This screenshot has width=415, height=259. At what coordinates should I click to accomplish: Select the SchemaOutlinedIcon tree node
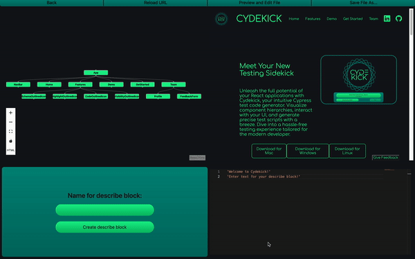(x=34, y=96)
